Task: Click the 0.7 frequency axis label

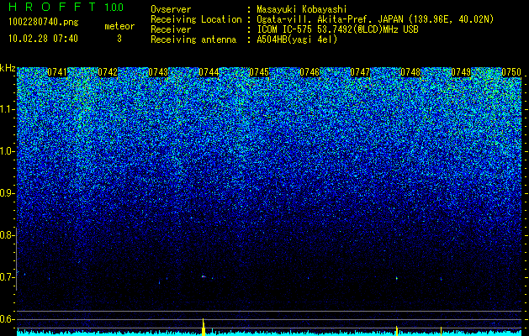Action: click(x=8, y=276)
